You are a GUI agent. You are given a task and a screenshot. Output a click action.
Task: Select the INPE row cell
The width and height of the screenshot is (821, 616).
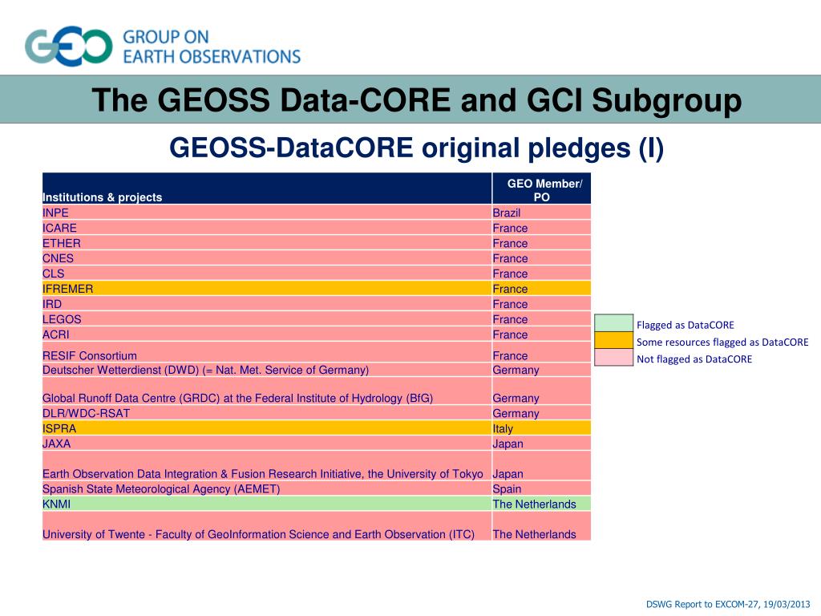point(267,212)
